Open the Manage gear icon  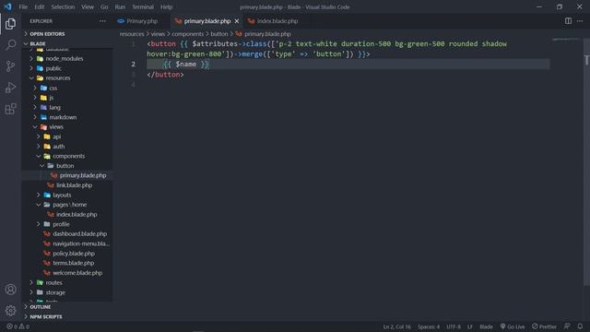[x=10, y=310]
